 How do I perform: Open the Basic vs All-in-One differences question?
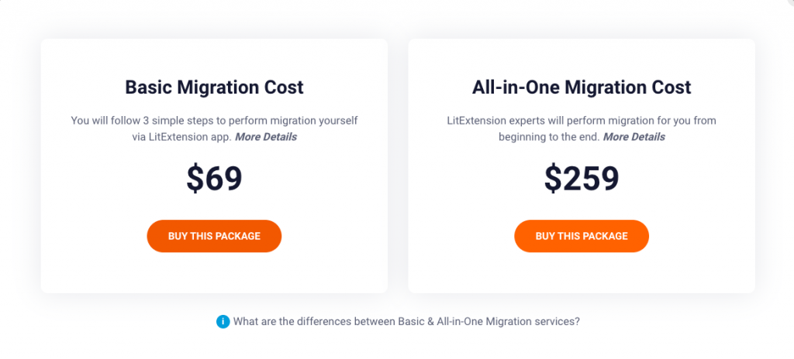[x=406, y=322]
